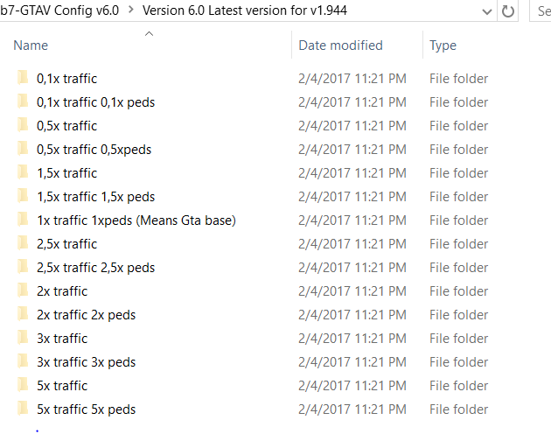The width and height of the screenshot is (551, 441).
Task: Open the address bar history dropdown
Action: tap(487, 12)
